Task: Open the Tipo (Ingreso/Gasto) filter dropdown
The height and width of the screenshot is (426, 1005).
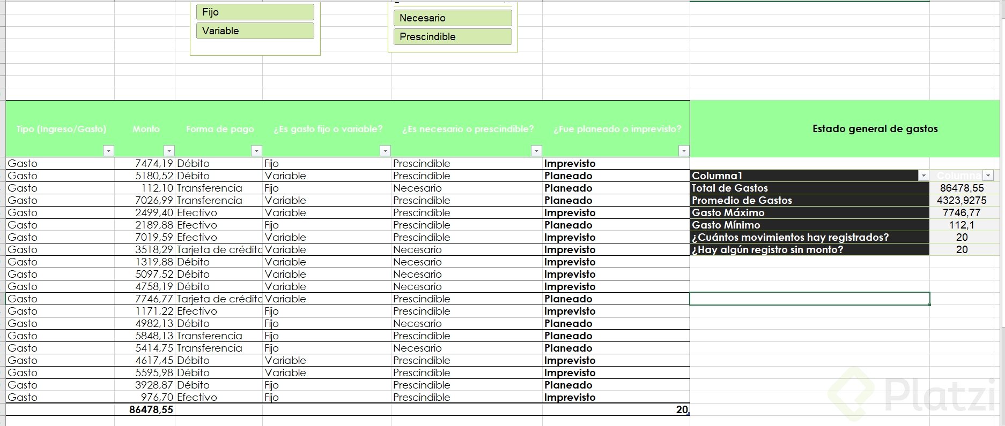Action: click(x=108, y=151)
